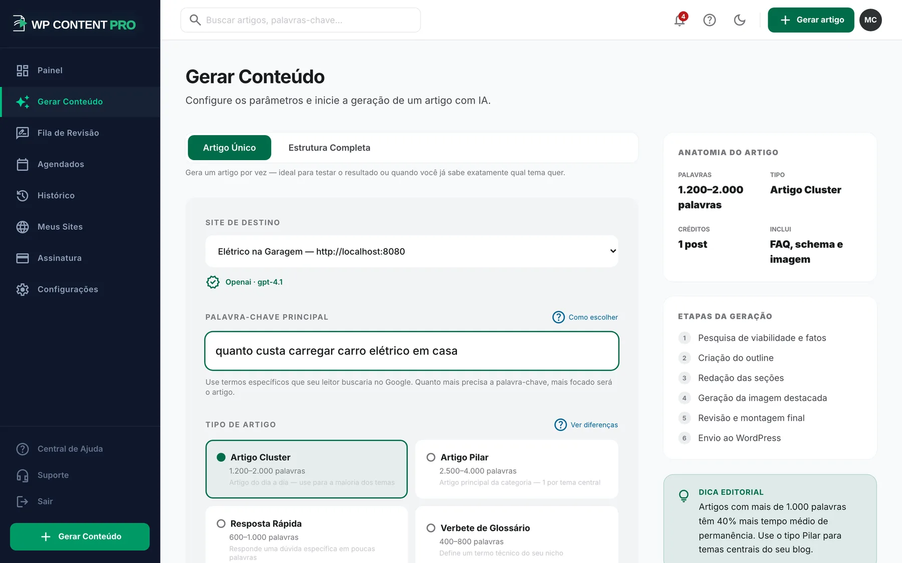Screen dimensions: 902x563
Task: Switch to the Artigo Único tab
Action: (230, 148)
